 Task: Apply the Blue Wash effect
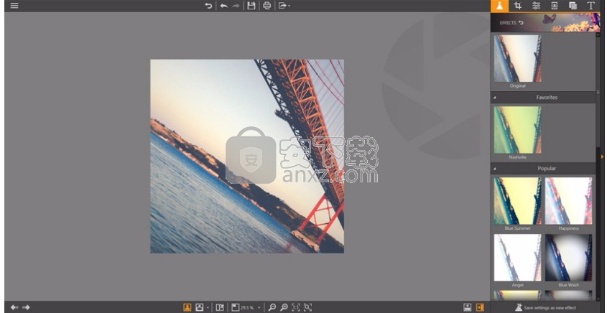tap(568, 258)
